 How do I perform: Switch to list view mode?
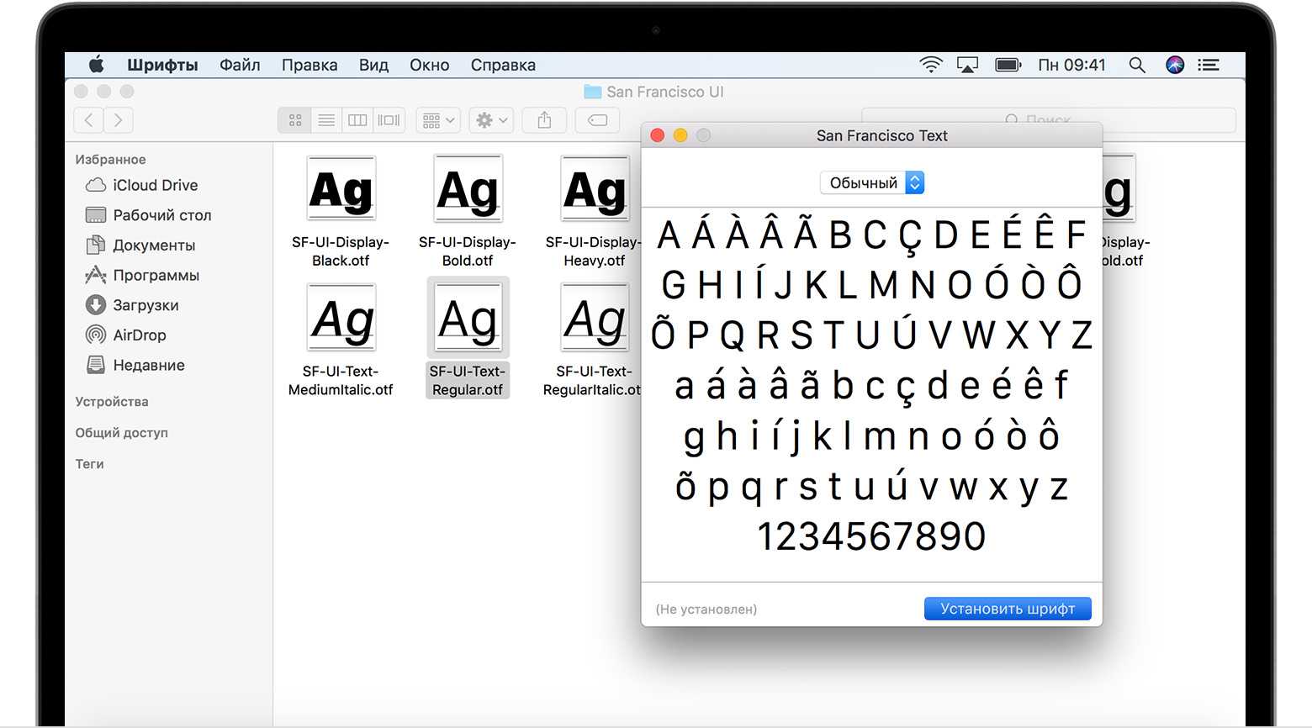coord(326,120)
